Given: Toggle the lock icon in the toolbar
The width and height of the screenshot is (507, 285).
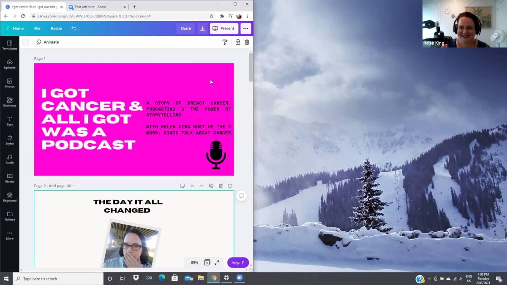Looking at the screenshot, I should pyautogui.click(x=238, y=42).
